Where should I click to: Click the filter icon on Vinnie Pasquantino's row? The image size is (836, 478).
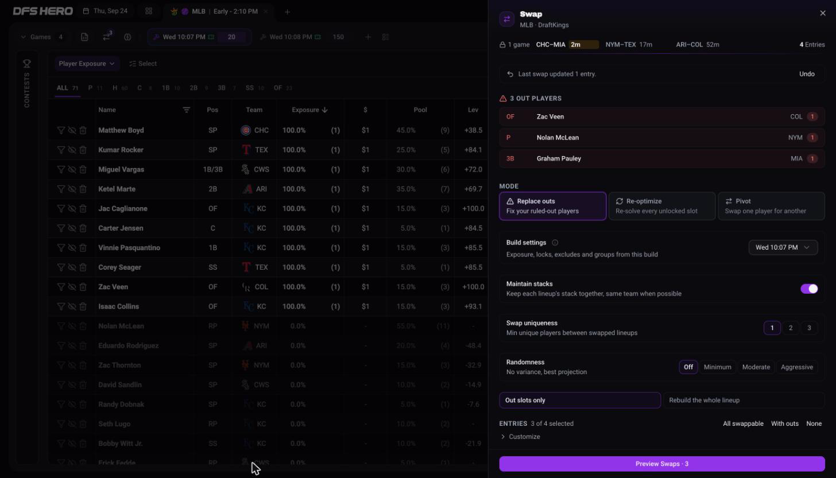click(61, 248)
